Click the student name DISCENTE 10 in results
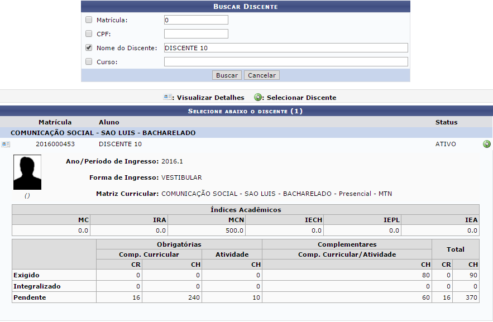This screenshot has height=322, width=493. pyautogui.click(x=120, y=144)
